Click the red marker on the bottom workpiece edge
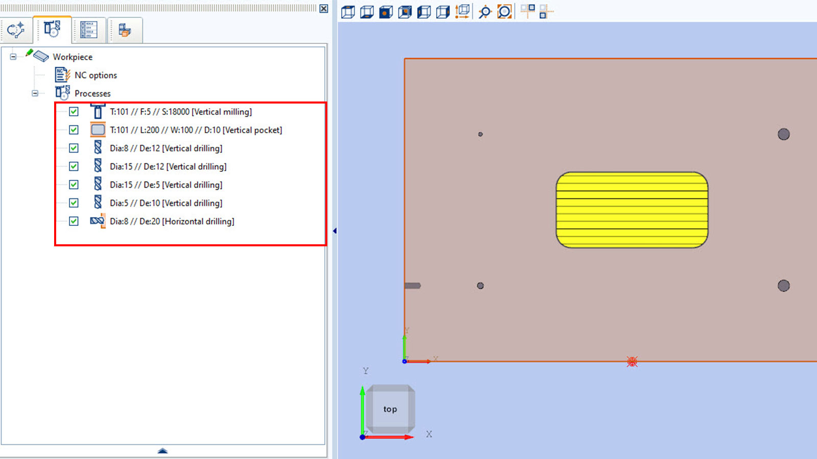The image size is (817, 459). pos(632,361)
